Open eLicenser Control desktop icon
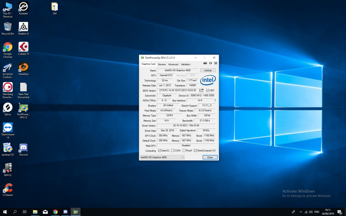 point(8,70)
